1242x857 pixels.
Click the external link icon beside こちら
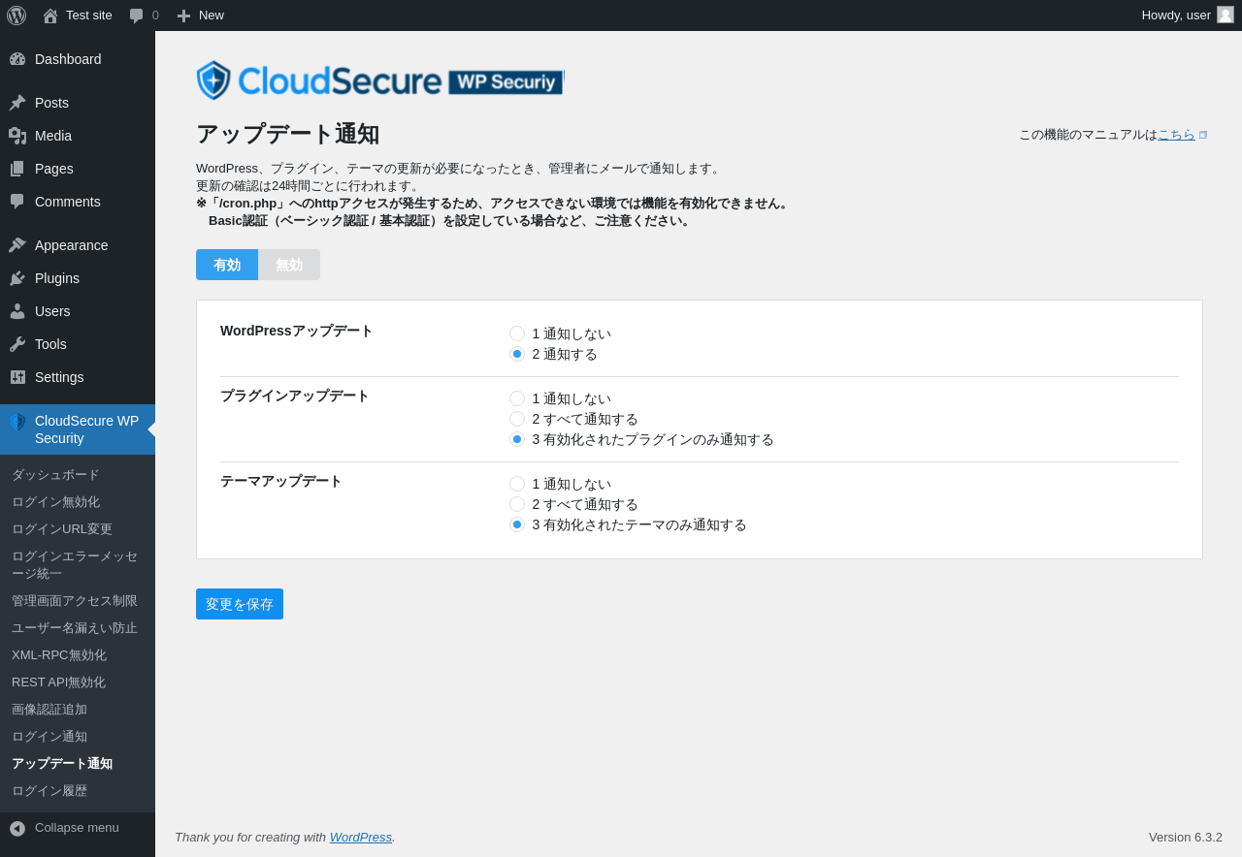[1203, 135]
